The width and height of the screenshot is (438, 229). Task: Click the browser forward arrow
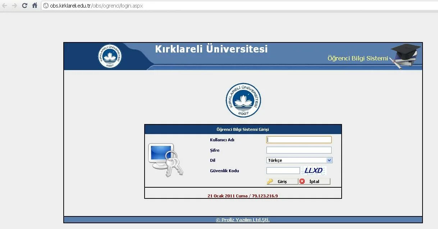coord(14,6)
